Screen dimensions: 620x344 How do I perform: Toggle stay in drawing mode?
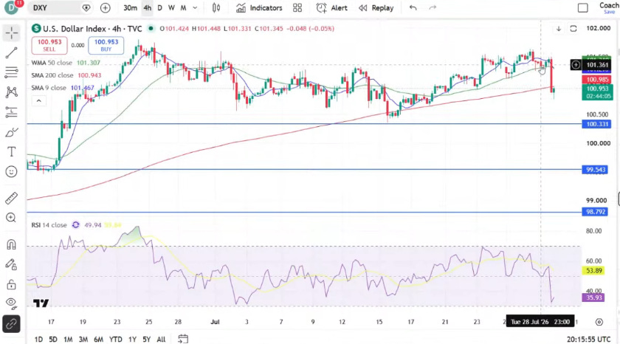pos(12,264)
